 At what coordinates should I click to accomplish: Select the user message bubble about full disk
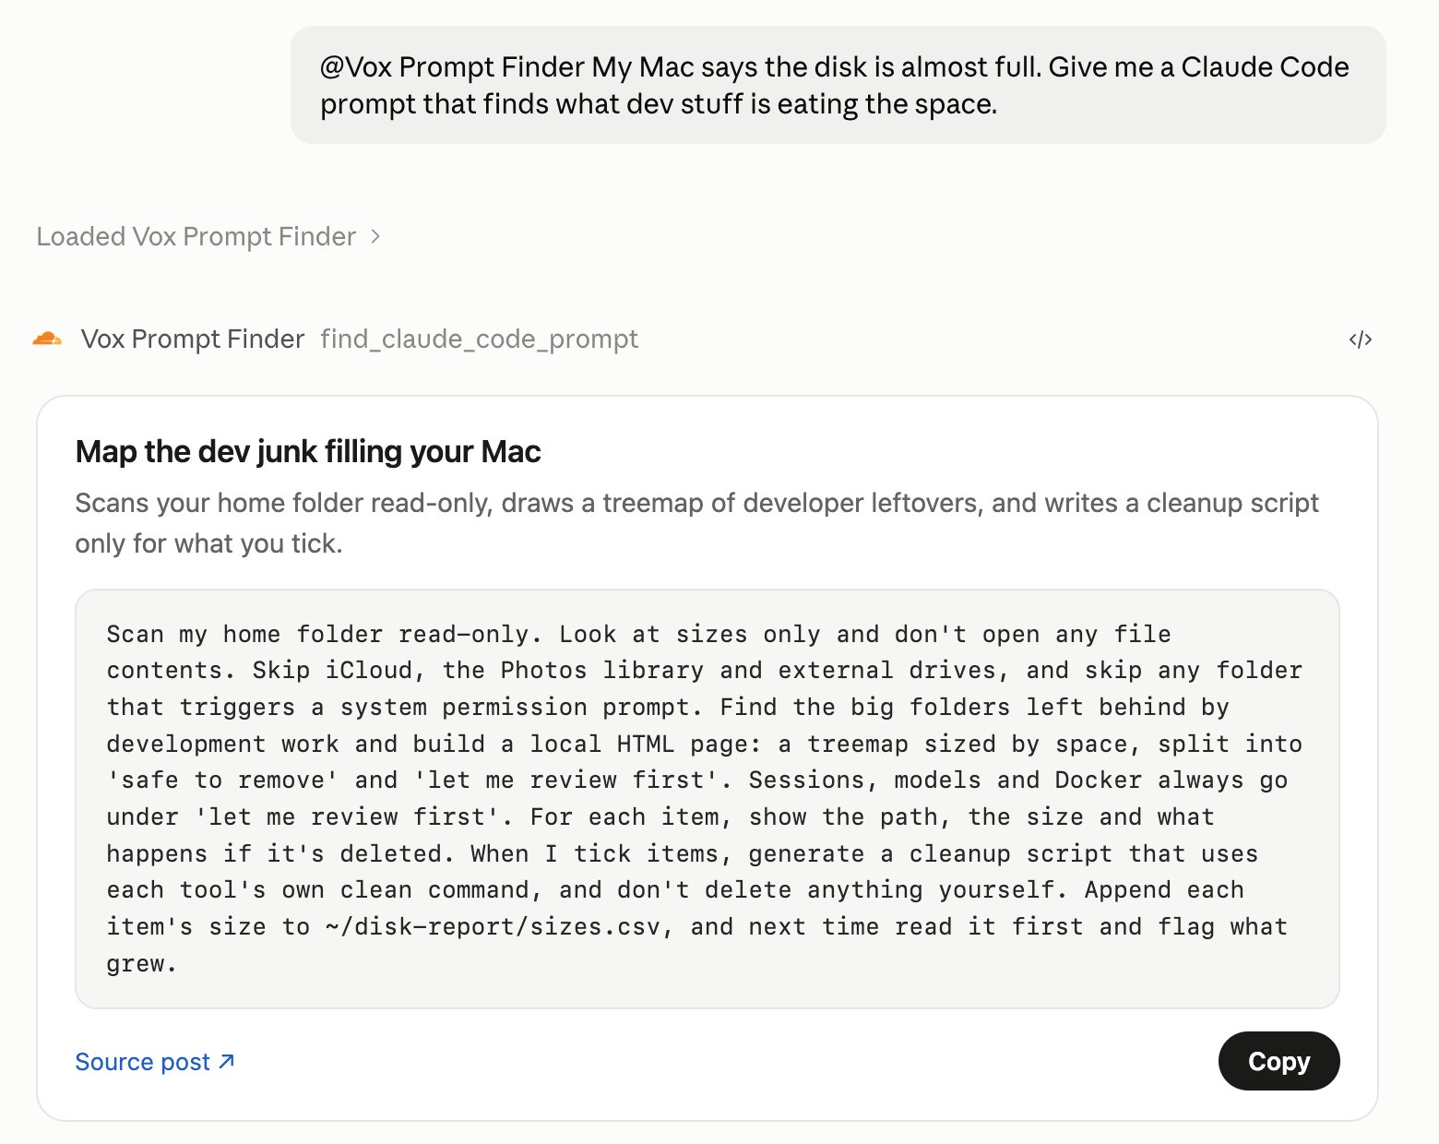[x=838, y=85]
